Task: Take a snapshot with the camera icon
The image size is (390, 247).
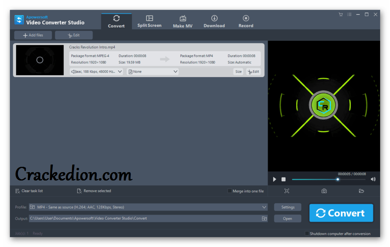Action: pos(324,191)
